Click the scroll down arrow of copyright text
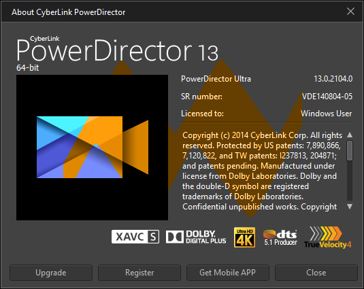 pos(350,206)
